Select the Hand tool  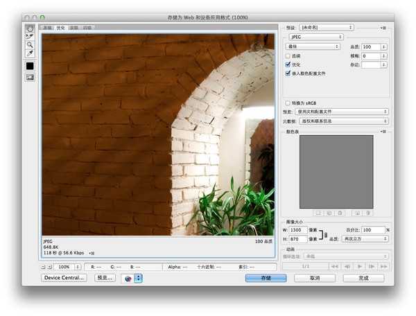[30, 28]
